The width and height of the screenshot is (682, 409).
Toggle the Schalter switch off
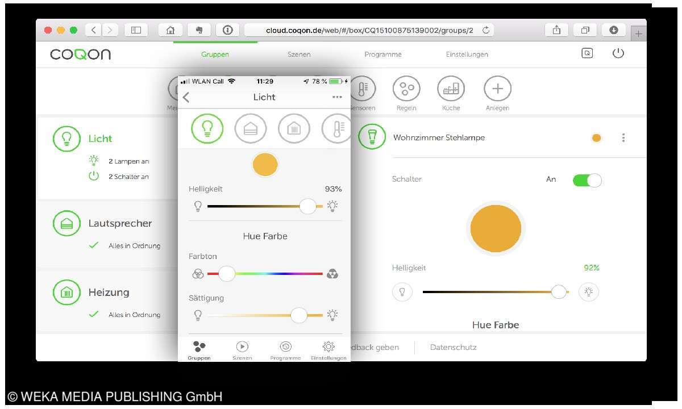[x=587, y=180]
